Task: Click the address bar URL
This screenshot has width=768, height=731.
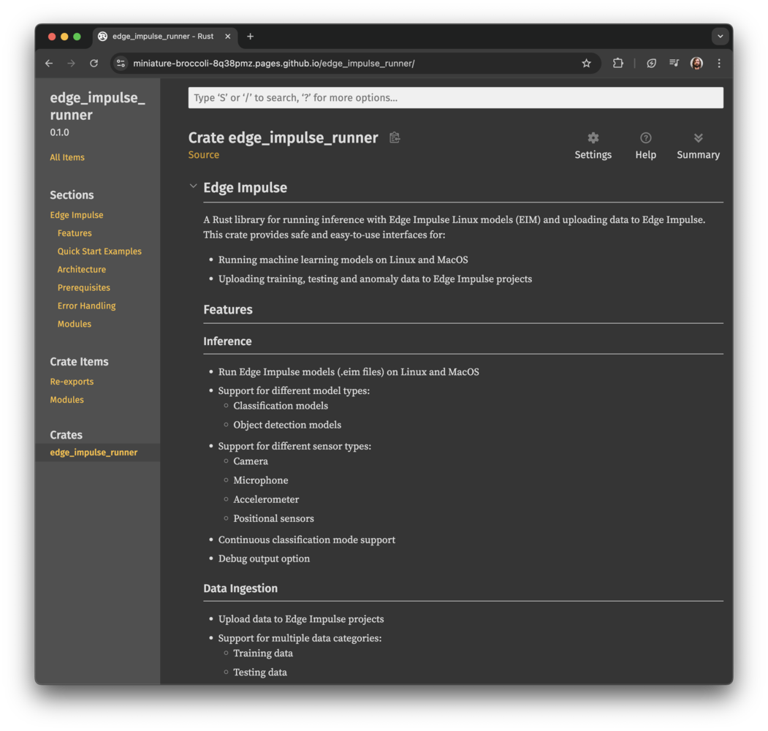Action: [x=274, y=63]
